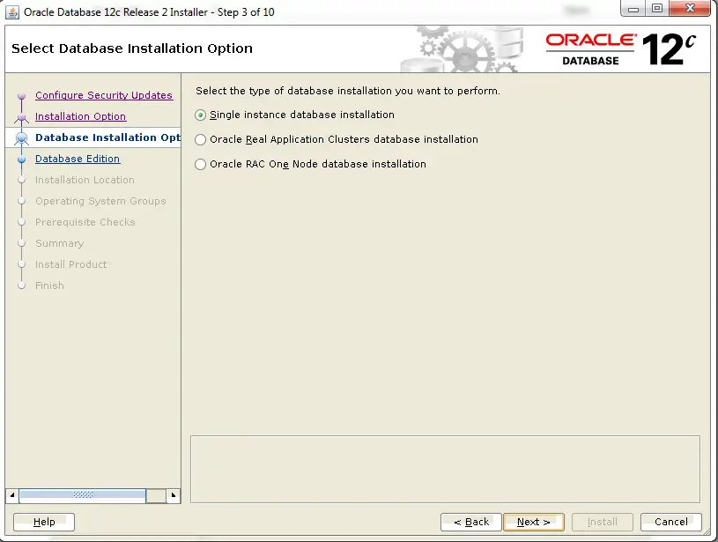
Task: Click the greyed Prerequisite Checks step
Action: point(85,222)
